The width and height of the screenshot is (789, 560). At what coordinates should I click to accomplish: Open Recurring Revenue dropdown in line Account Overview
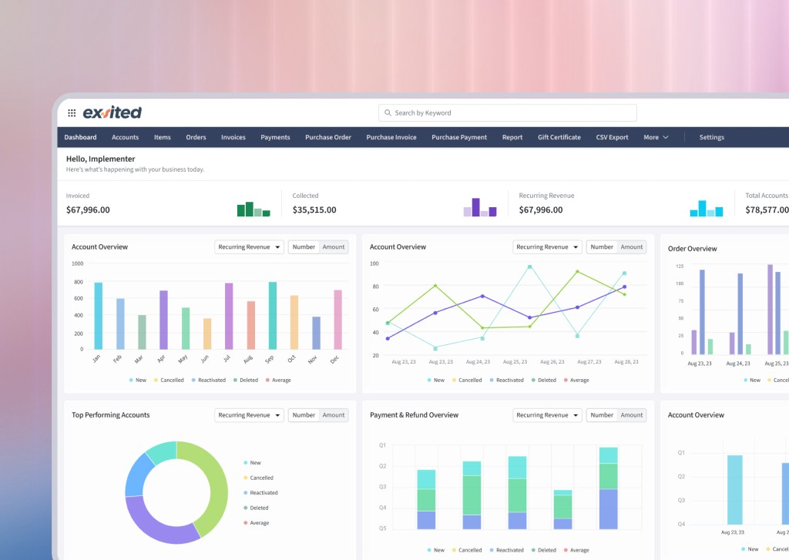pyautogui.click(x=548, y=247)
